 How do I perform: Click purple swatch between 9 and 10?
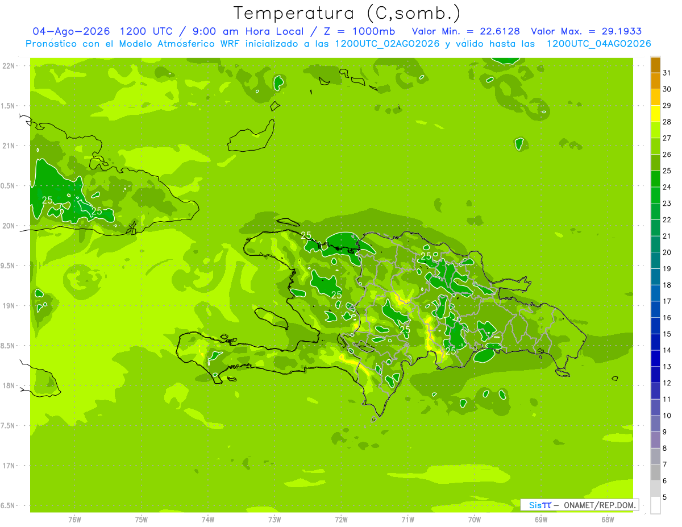[x=655, y=424]
